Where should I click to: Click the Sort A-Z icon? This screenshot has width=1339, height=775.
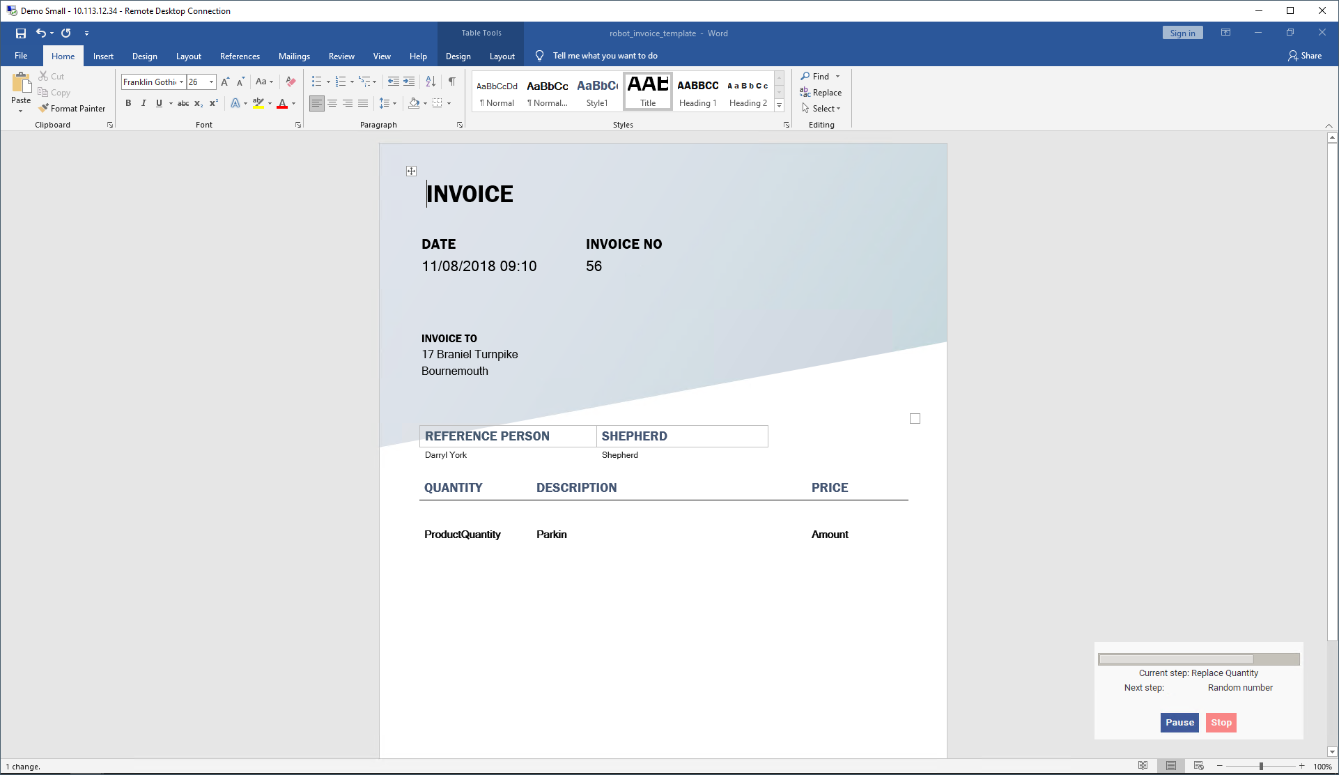click(431, 82)
